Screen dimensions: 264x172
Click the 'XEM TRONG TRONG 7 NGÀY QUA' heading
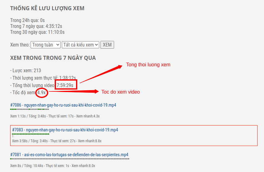coord(53,58)
